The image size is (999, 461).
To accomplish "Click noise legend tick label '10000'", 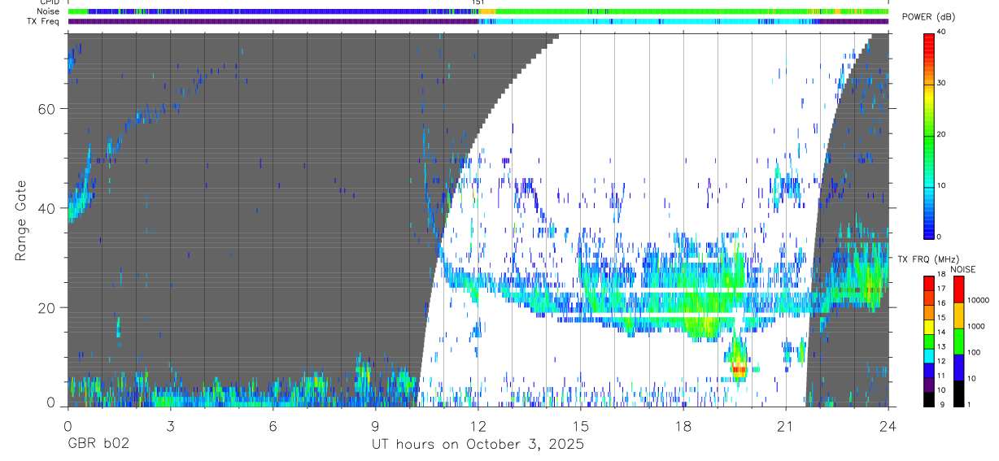I will pos(979,300).
